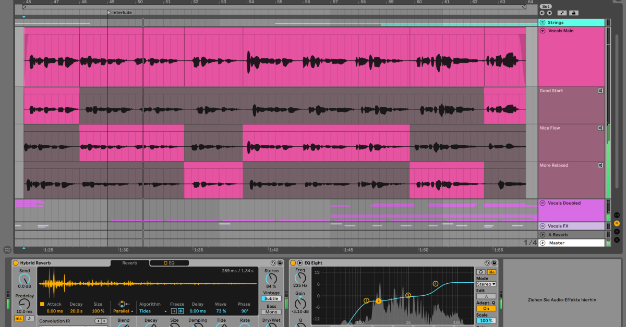This screenshot has height=327, width=626.
Task: Disable the Hybrid Reverb device activator
Action: (16, 263)
